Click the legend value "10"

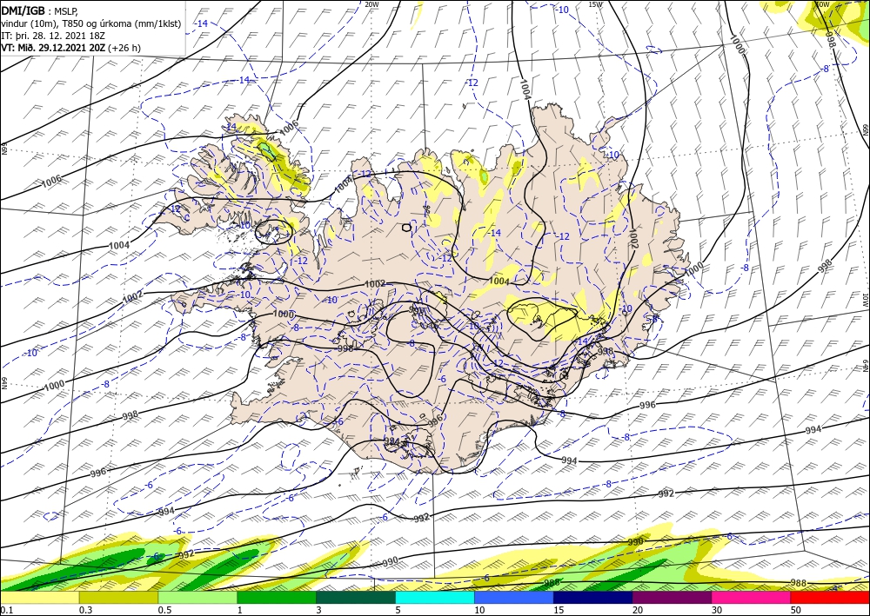point(479,610)
